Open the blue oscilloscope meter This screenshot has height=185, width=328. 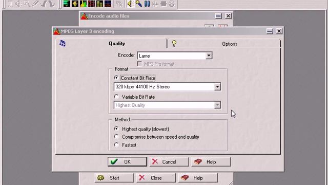(108, 4)
